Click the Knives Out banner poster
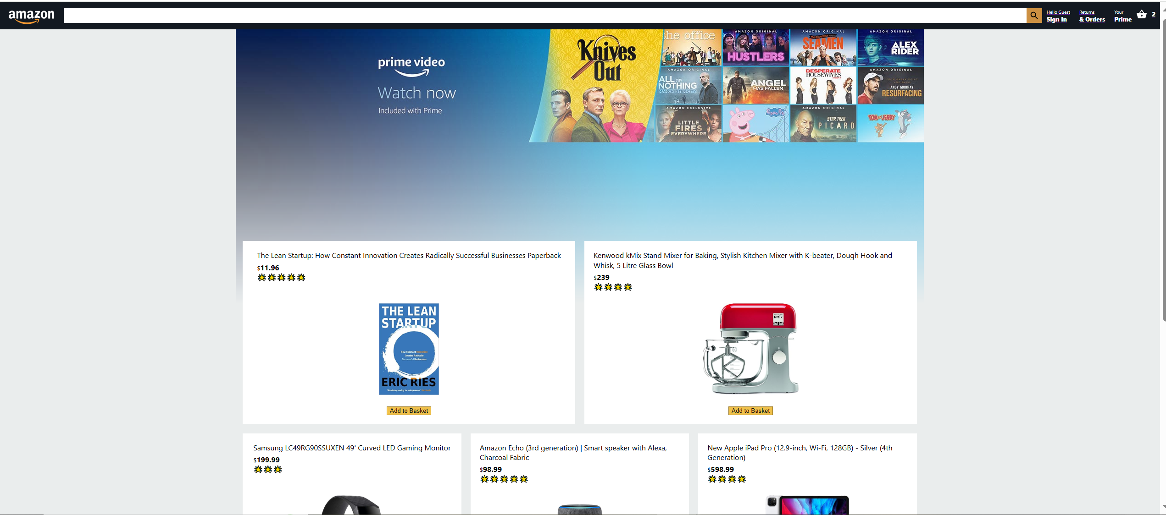 (x=601, y=86)
